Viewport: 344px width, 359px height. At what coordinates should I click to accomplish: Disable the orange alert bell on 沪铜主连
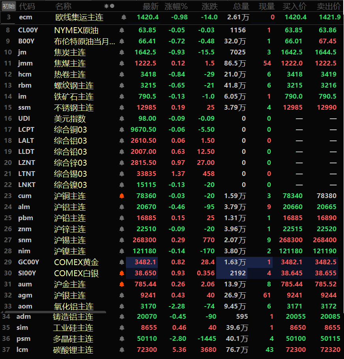122,196
